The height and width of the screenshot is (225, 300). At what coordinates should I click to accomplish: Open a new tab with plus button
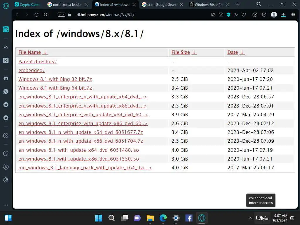coord(238,4)
